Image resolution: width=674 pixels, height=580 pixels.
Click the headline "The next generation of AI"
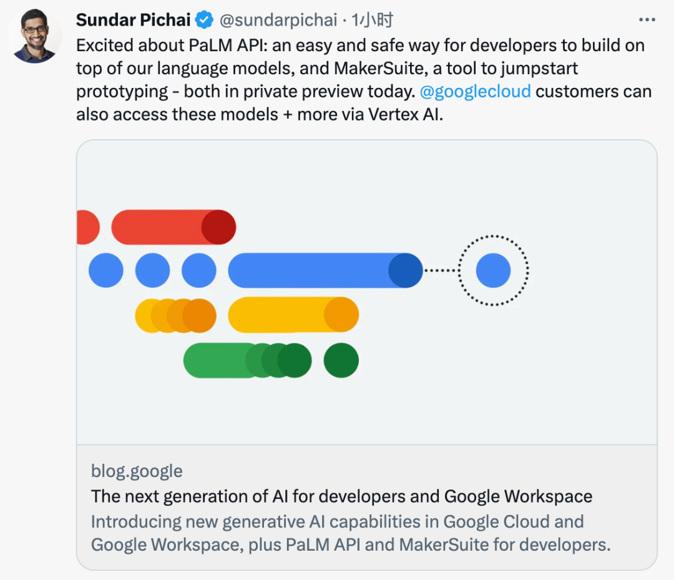341,496
